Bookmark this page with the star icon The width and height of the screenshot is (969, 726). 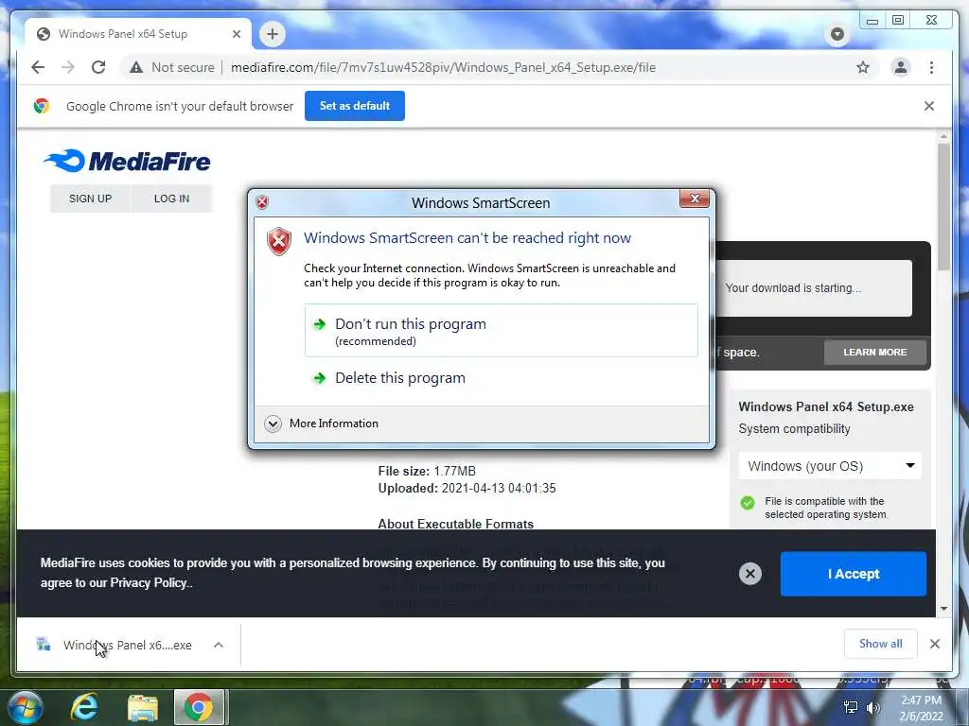pos(863,67)
